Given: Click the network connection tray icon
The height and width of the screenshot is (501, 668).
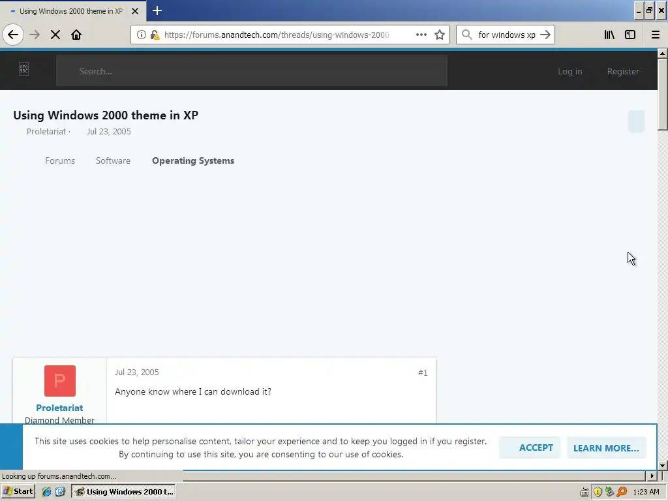Looking at the screenshot, I should click(610, 492).
